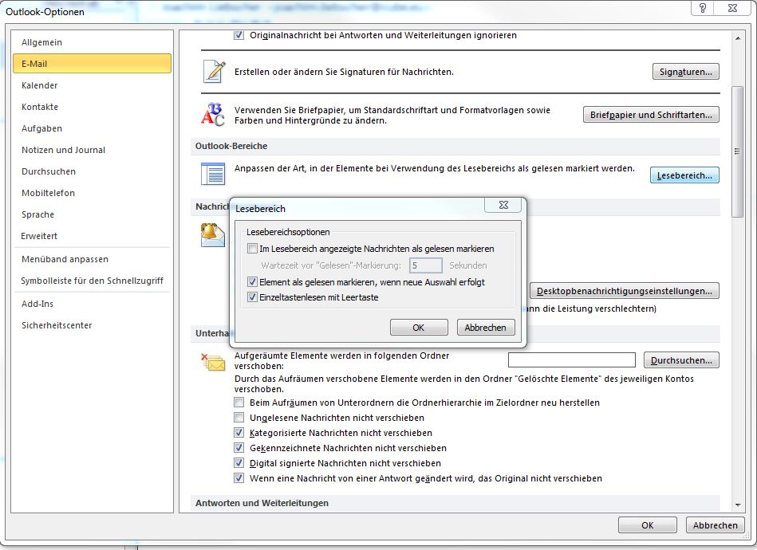757x550 pixels.
Task: Open Symbolleiste für den Schnellzugriff options
Action: point(93,281)
